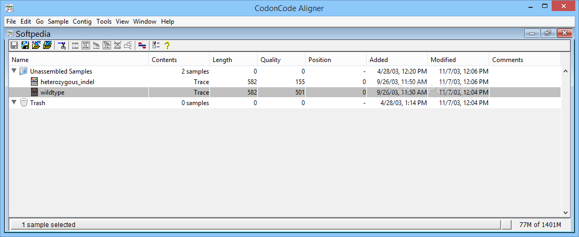
Task: Click the '4/28/03, 1:14 PM' added date
Action: [x=404, y=103]
